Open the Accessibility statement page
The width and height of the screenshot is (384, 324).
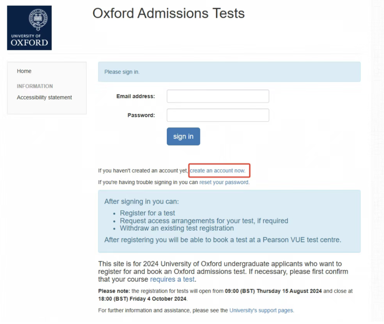point(44,97)
